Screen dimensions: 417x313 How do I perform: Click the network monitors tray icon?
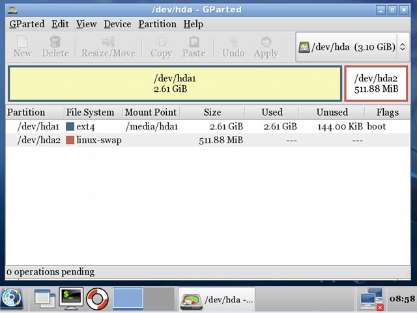371,299
